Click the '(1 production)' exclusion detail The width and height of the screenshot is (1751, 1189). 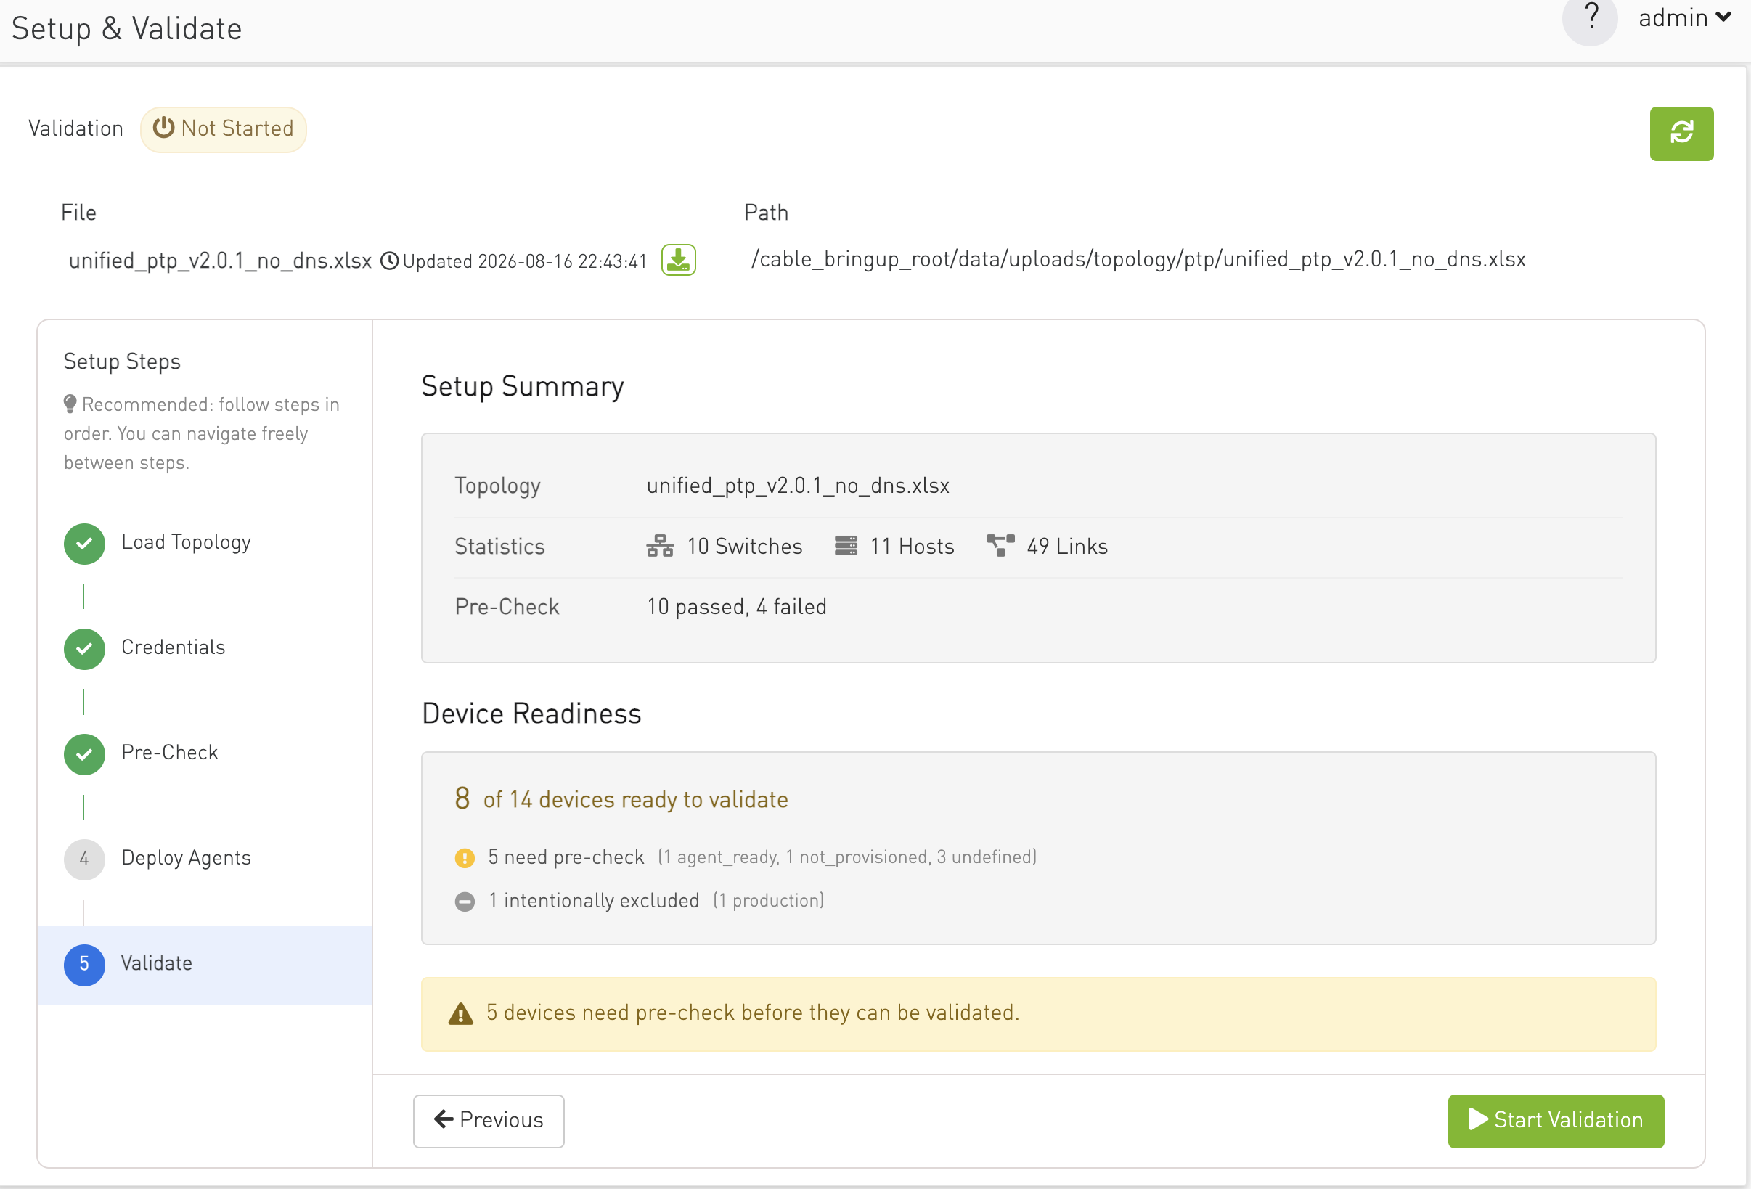point(769,901)
